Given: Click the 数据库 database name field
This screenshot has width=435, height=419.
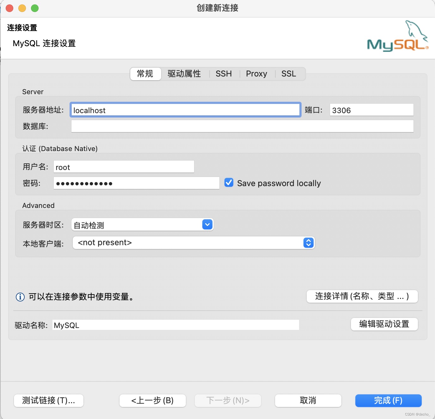Looking at the screenshot, I should [x=242, y=126].
